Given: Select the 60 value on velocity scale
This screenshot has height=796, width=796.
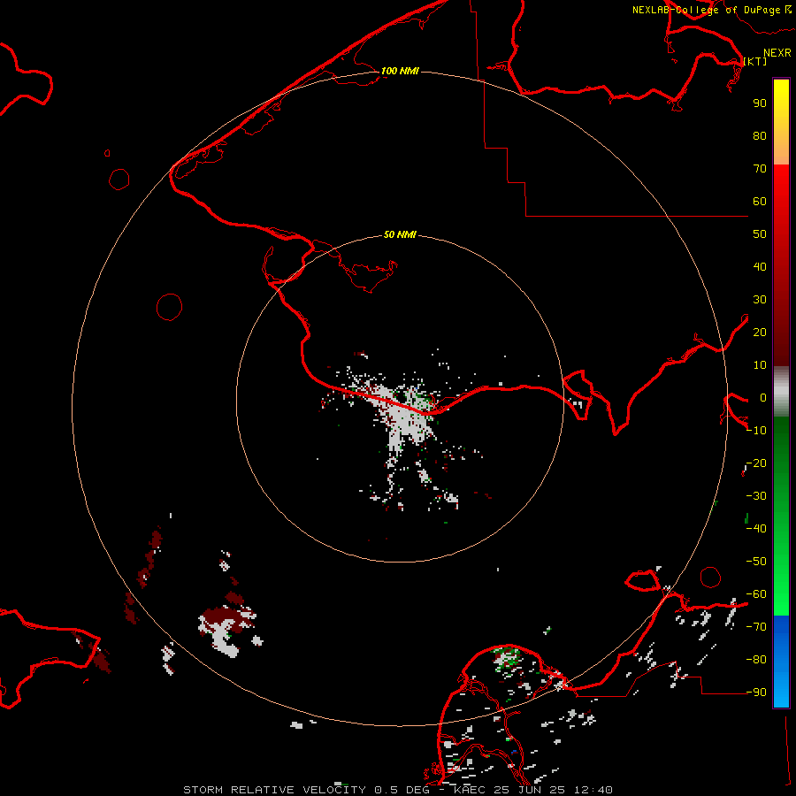Looking at the screenshot, I should pyautogui.click(x=760, y=202).
